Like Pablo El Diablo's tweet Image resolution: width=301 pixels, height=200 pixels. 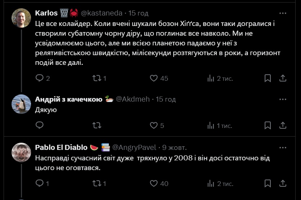tap(154, 183)
